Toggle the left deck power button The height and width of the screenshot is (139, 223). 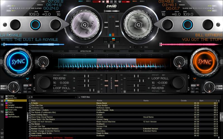5,25
